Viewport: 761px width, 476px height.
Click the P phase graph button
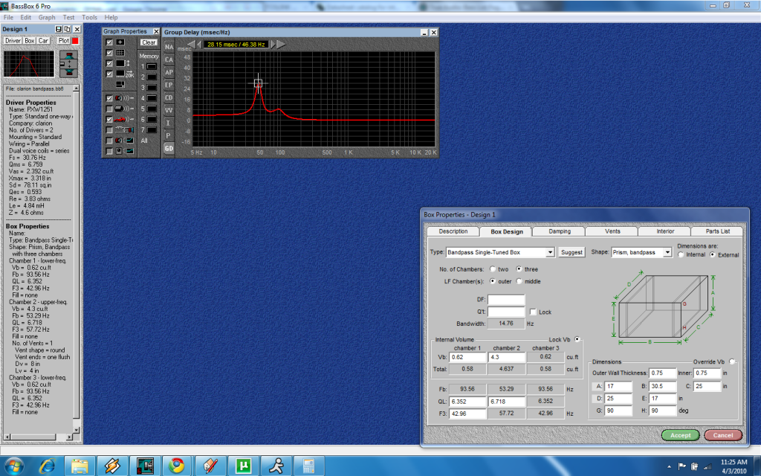tap(169, 135)
